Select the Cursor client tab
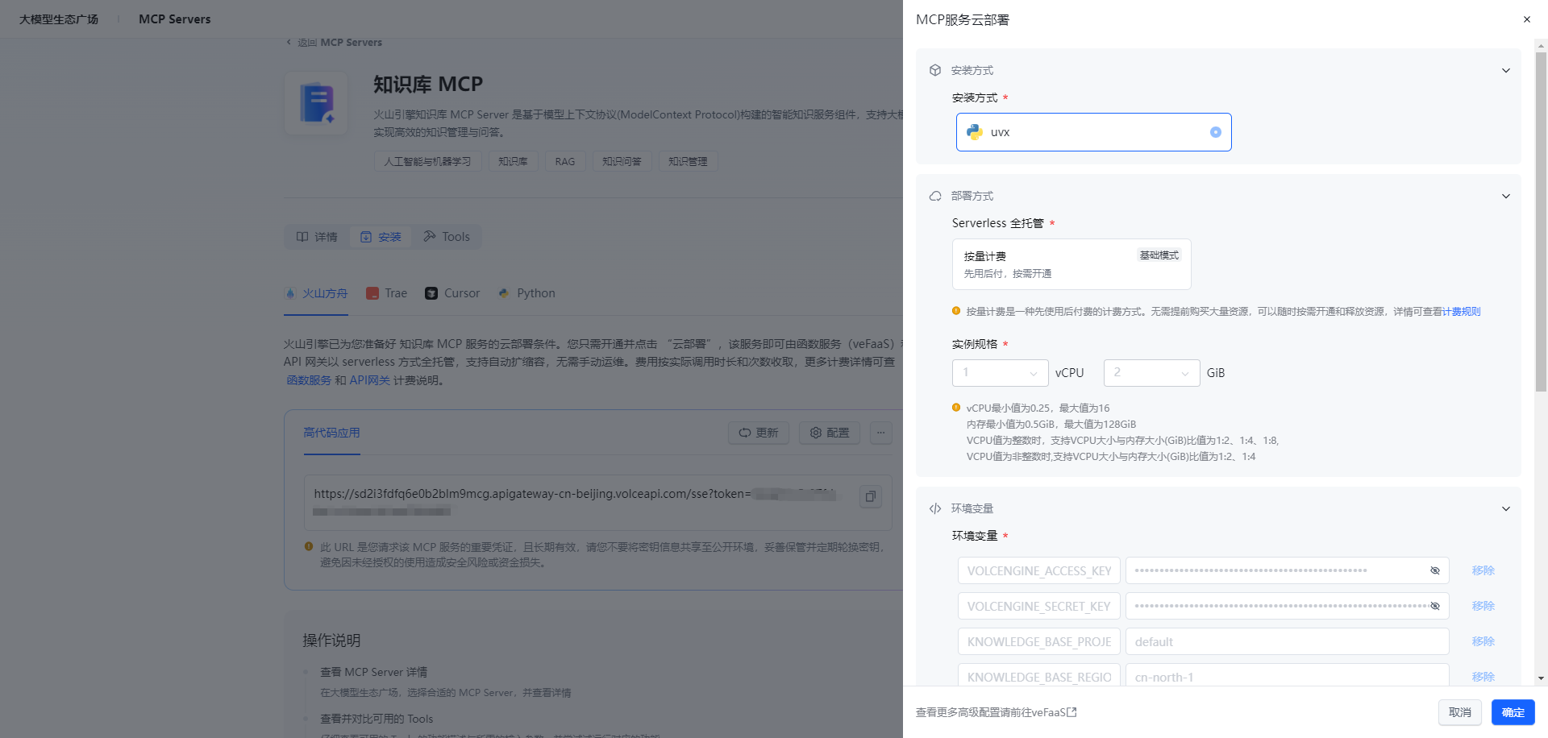 click(x=452, y=293)
